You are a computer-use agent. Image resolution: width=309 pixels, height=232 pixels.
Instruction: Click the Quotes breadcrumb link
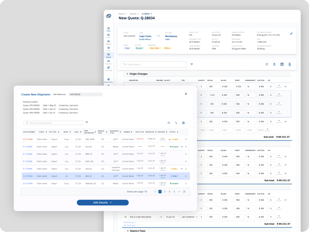133,13
